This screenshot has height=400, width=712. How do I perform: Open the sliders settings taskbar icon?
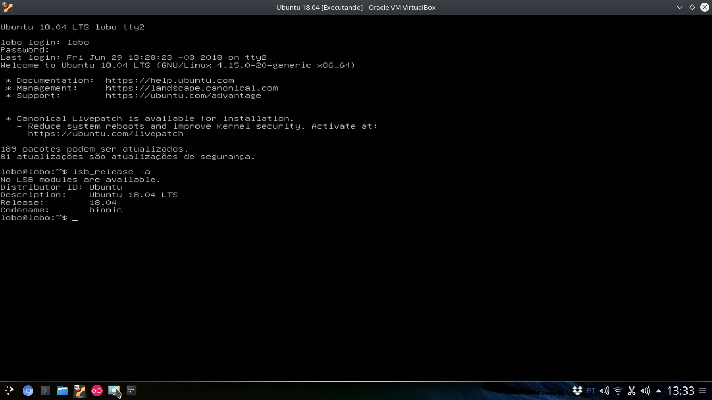(131, 390)
